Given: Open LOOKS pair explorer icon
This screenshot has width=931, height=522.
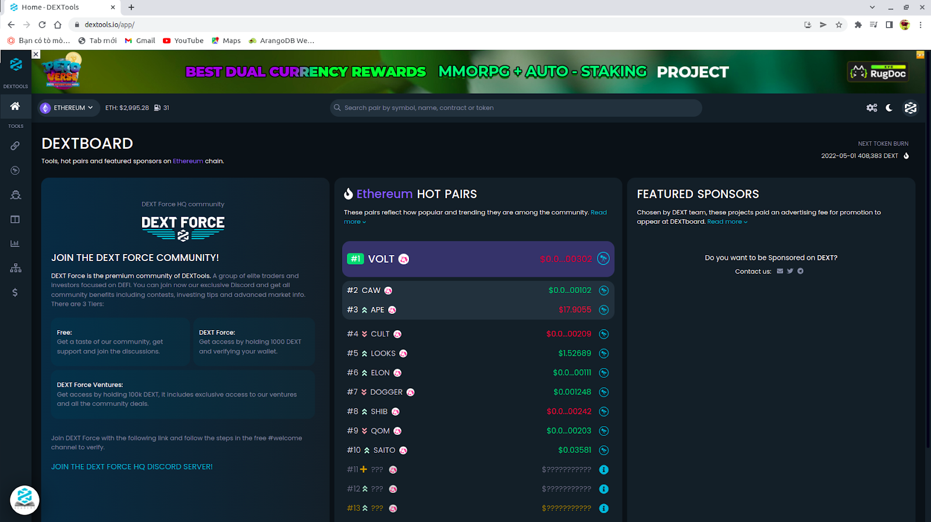Looking at the screenshot, I should click(x=604, y=353).
